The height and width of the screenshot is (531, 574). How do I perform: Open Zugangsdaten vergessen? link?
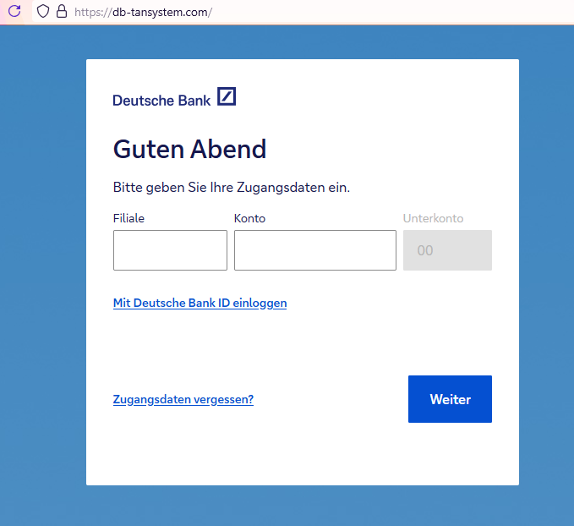coord(183,399)
